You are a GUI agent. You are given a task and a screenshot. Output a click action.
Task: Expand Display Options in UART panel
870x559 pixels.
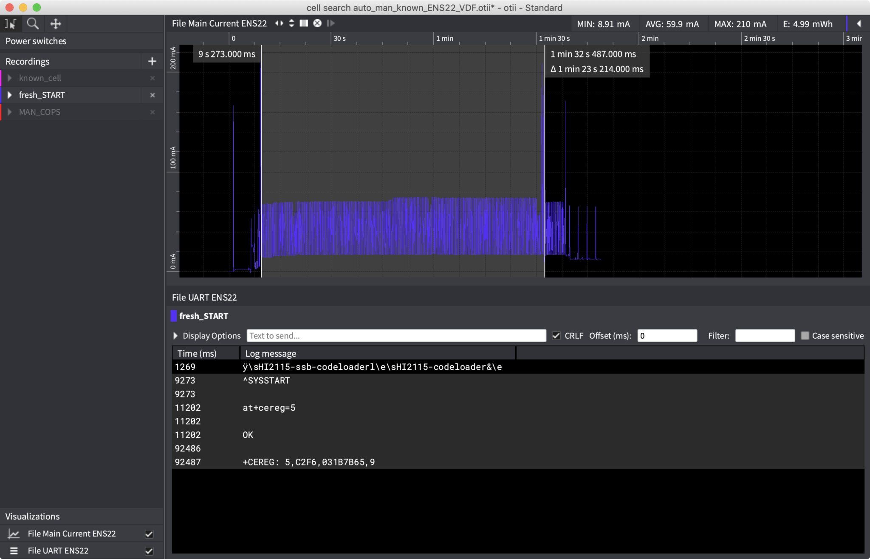(175, 336)
